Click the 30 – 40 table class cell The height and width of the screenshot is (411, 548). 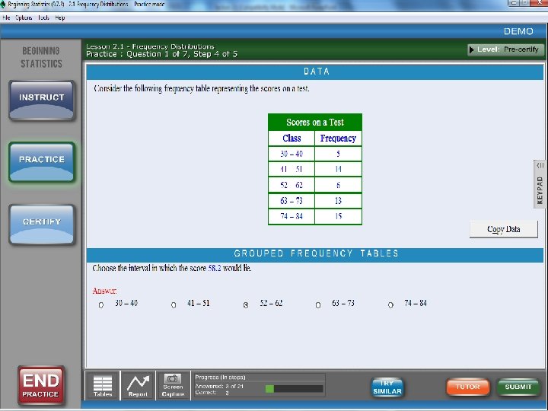click(x=292, y=154)
